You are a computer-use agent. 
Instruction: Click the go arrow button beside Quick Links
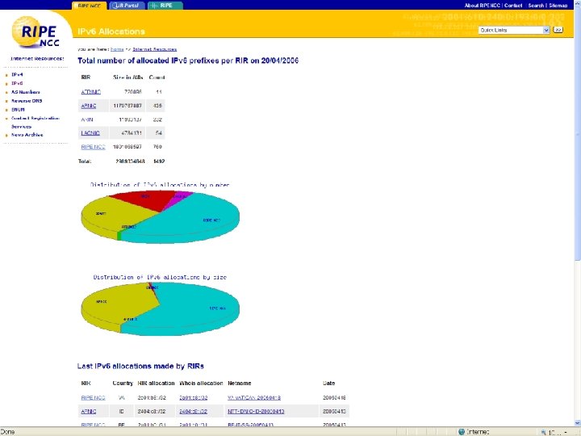click(x=558, y=30)
